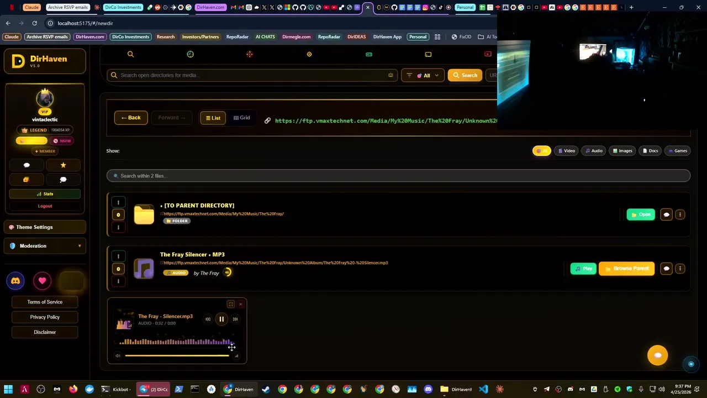Open the speech bubble icon in profile panel

tap(27, 165)
